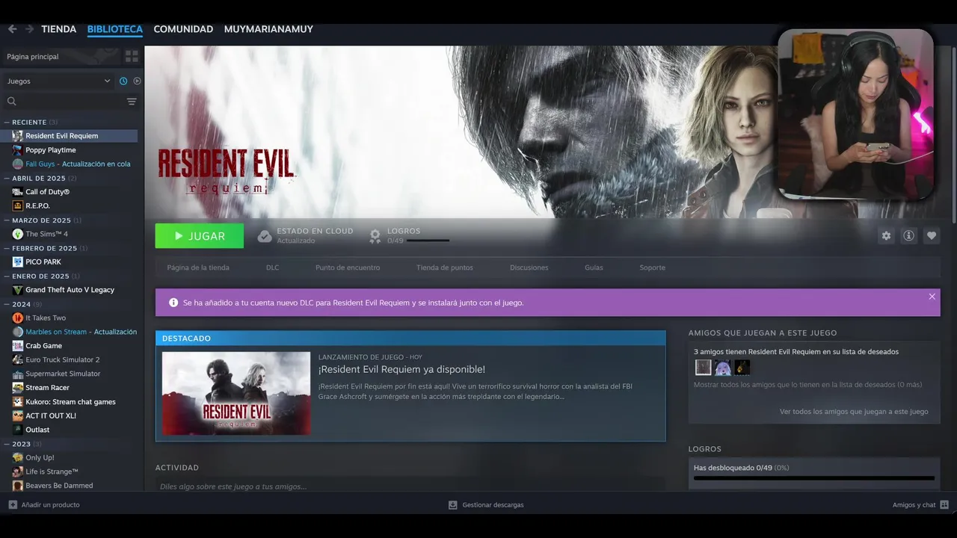The height and width of the screenshot is (538, 957).
Task: Switch library to grid view icon
Action: tap(132, 56)
